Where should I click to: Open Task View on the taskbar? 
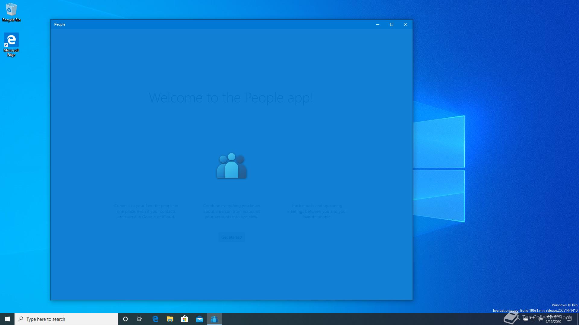click(140, 319)
